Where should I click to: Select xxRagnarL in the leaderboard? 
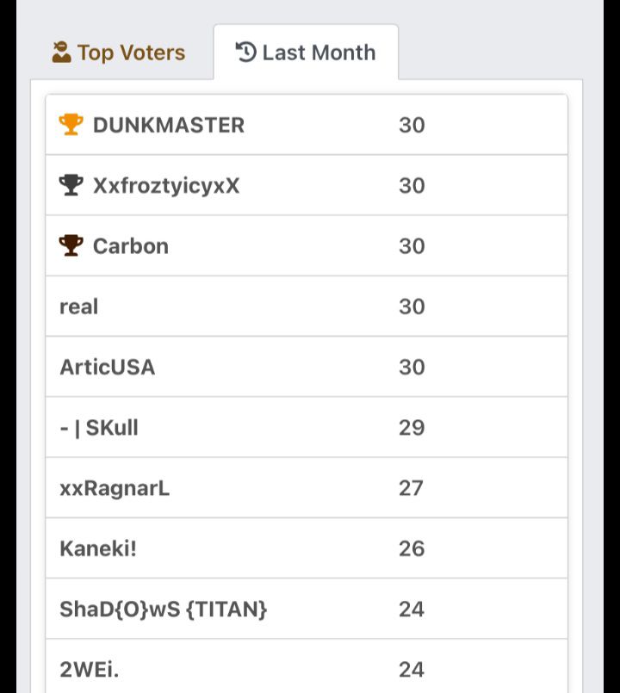tap(115, 488)
